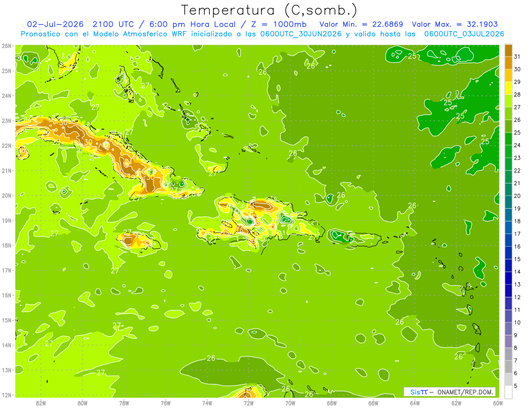Click the longitude axis label '76W'

(165, 403)
